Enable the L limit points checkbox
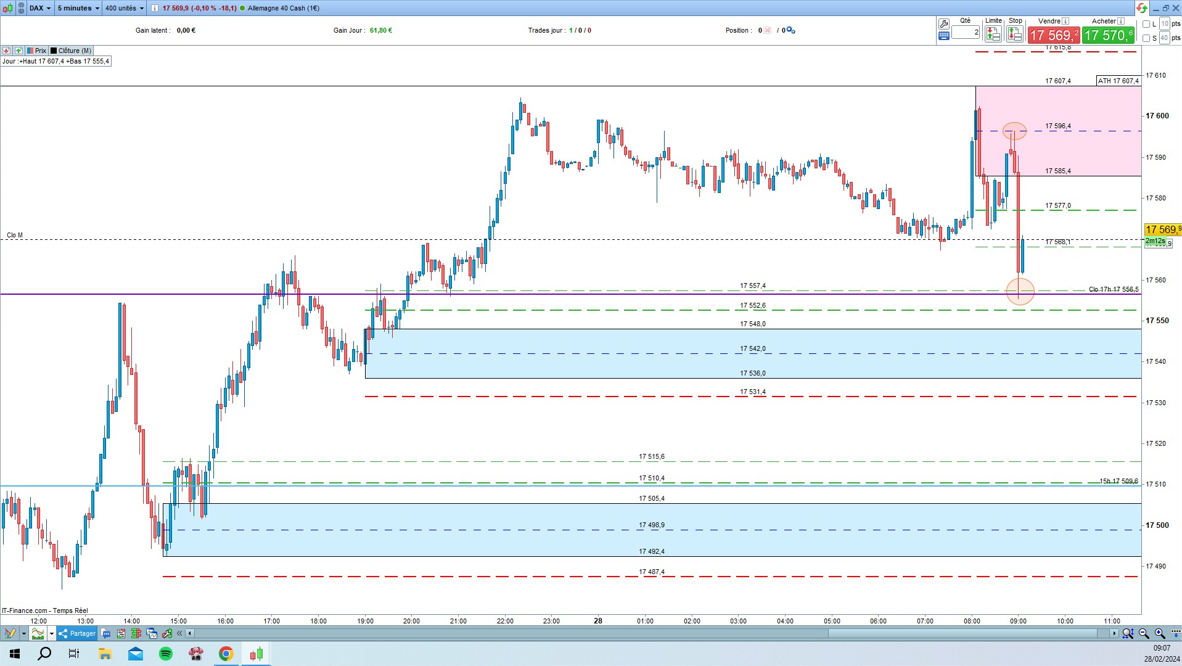Screen dimensions: 1182x666 [x=1146, y=24]
